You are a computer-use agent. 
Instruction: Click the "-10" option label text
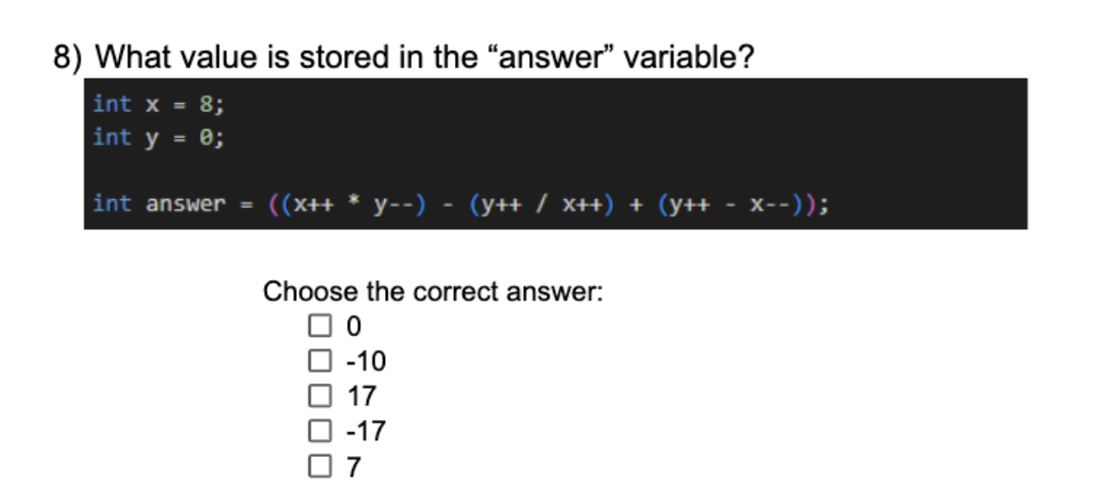click(x=365, y=361)
